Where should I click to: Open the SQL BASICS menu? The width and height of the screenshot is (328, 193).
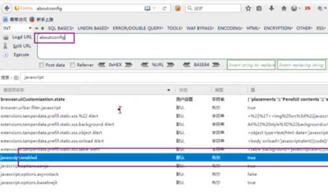[x=61, y=28]
